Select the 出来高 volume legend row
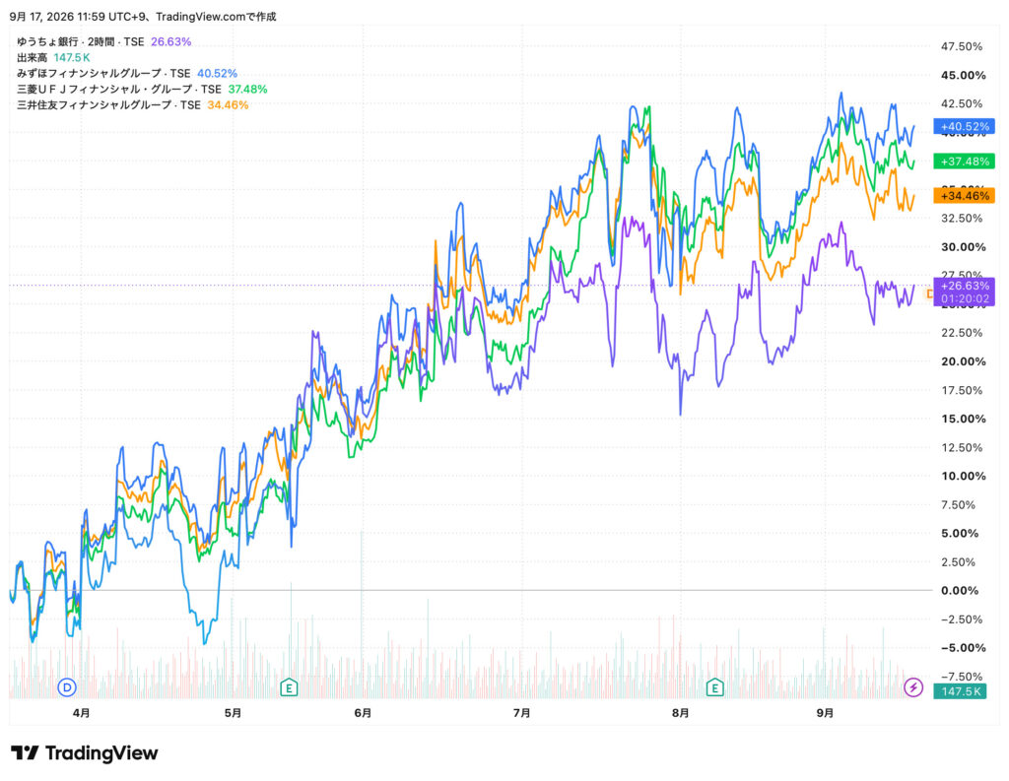This screenshot has width=1009, height=781. 53,58
